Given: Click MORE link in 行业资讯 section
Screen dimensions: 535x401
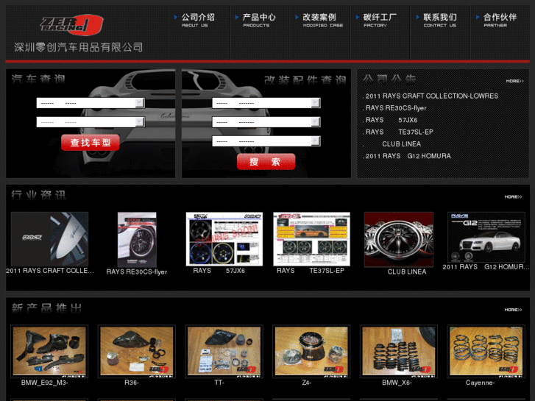Looking at the screenshot, I should click(513, 197).
